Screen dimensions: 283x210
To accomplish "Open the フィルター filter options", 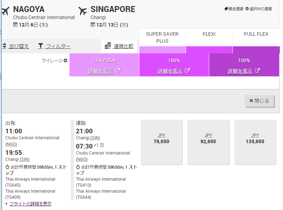I will (x=58, y=46).
